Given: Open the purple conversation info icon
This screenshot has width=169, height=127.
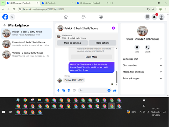Looking at the screenshot, I should pyautogui.click(x=113, y=28).
